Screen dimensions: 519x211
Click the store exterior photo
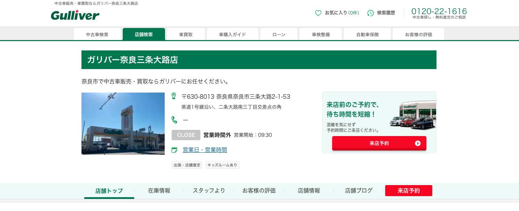[x=123, y=124]
